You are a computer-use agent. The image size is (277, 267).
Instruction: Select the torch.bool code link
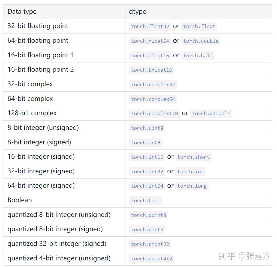(146, 201)
